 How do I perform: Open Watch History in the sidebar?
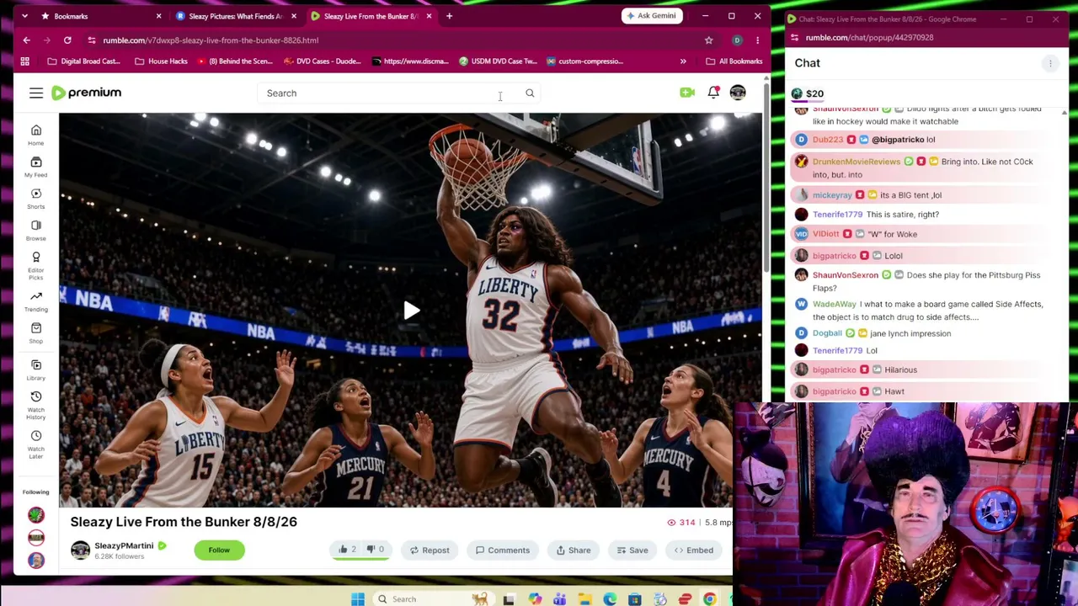click(36, 406)
